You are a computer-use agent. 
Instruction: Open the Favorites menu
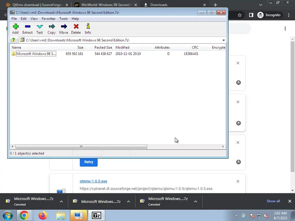click(48, 19)
